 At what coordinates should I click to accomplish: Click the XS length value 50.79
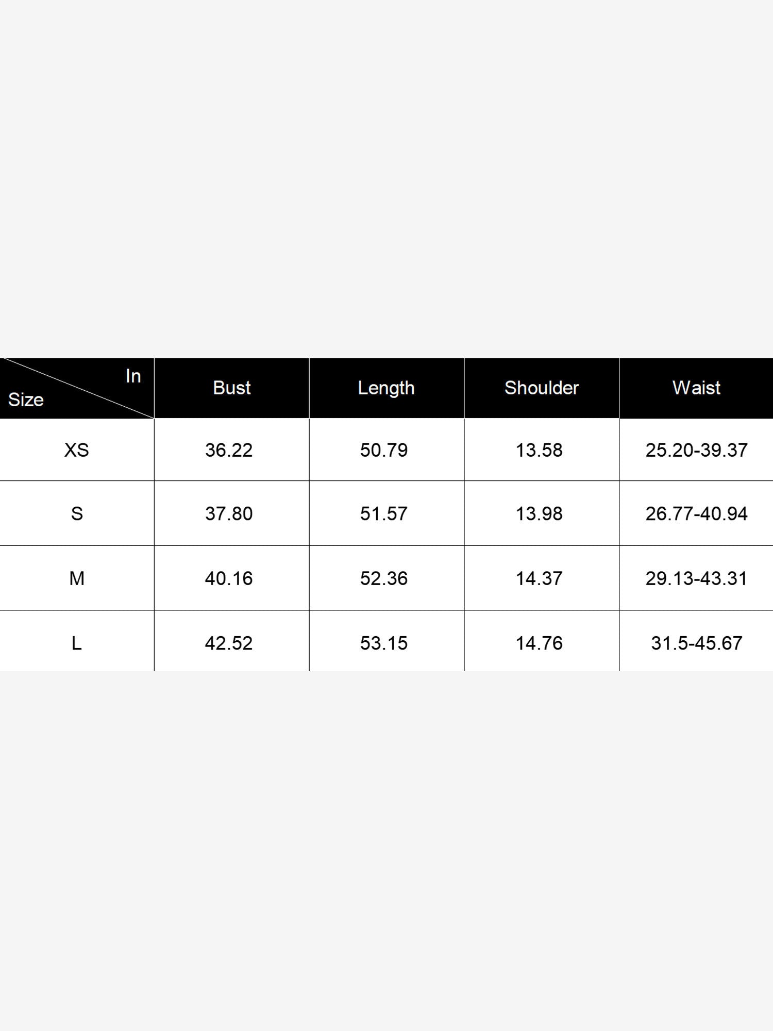tap(384, 450)
